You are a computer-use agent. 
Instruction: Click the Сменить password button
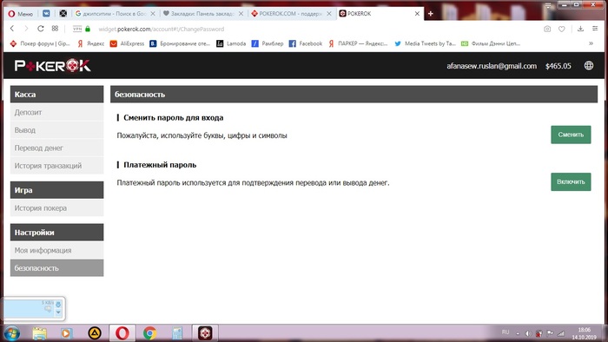(x=571, y=135)
